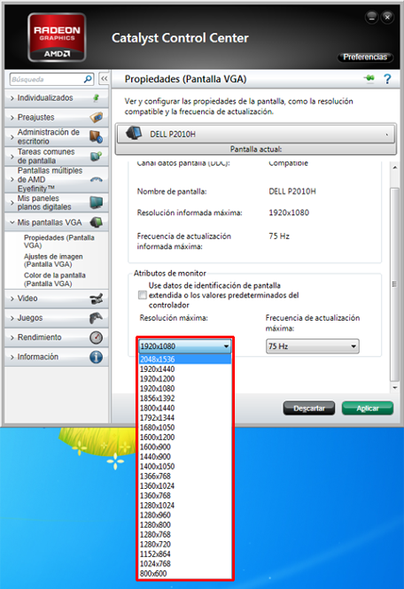Choose 1856x1392 in the resolution list

click(x=185, y=399)
